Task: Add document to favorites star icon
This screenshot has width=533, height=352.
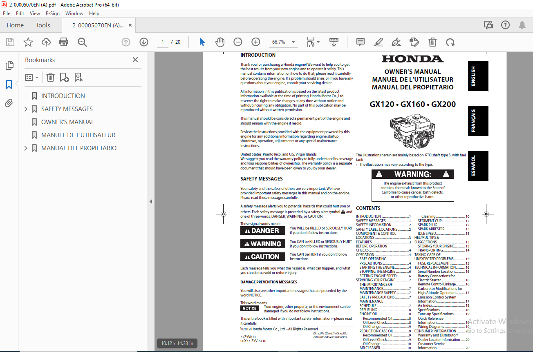Action: (28, 42)
